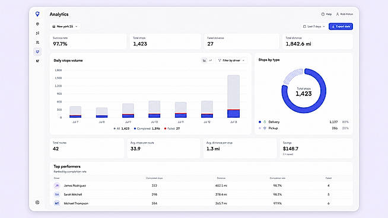
Task: Switch to line chart view
Action: 211,60
